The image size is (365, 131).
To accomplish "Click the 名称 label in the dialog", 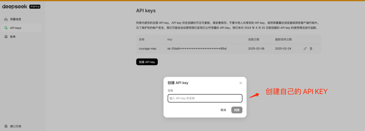I will pyautogui.click(x=170, y=90).
